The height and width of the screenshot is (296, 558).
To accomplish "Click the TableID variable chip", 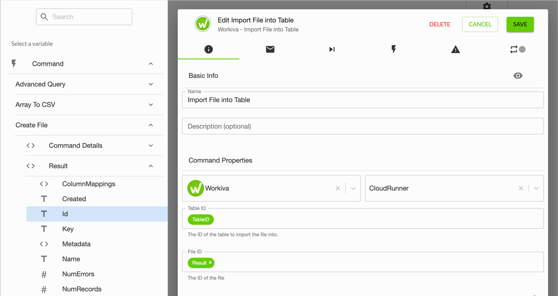I will [201, 220].
